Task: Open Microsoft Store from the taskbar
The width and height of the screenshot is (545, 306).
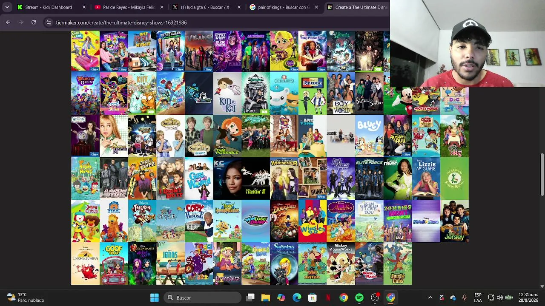Action: pyautogui.click(x=313, y=297)
